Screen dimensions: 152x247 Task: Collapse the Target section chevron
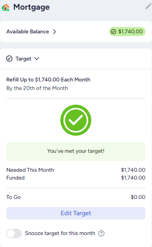pos(37,59)
